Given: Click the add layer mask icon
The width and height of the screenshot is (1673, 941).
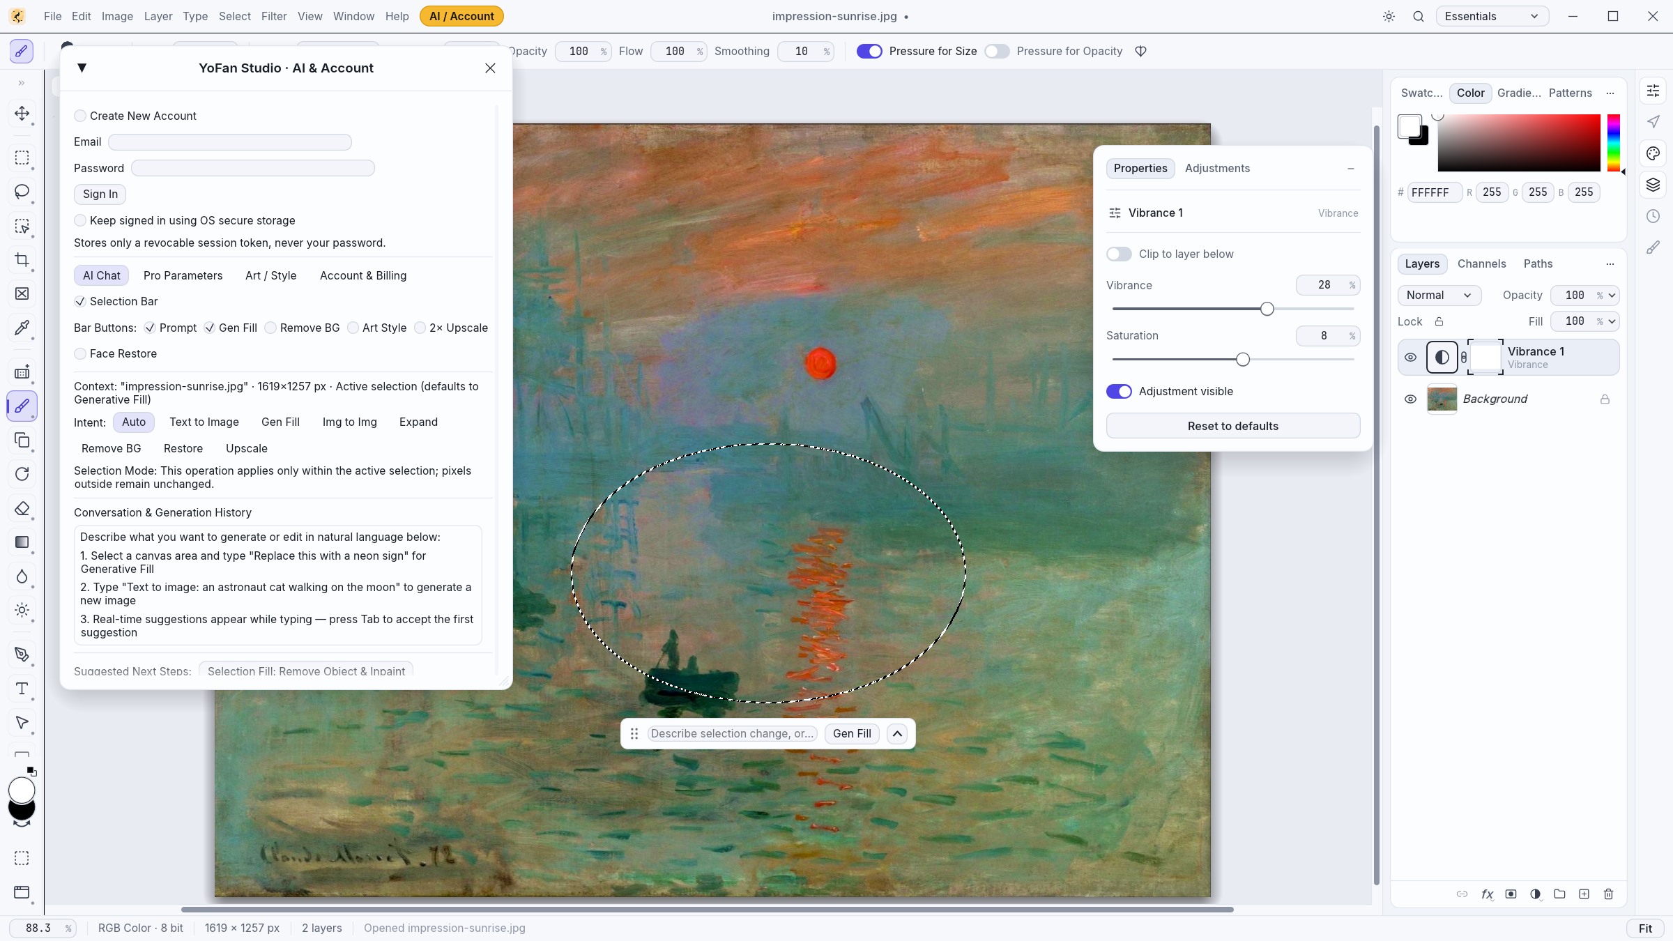Looking at the screenshot, I should (x=1511, y=894).
